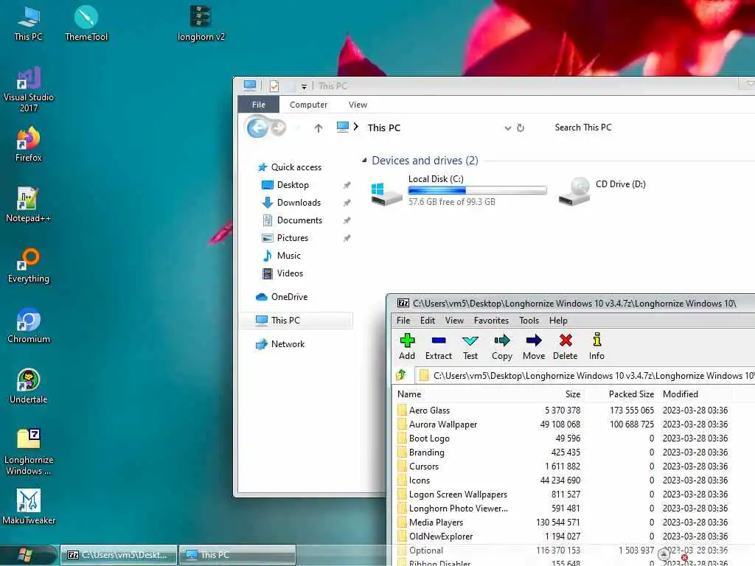Image resolution: width=755 pixels, height=566 pixels.
Task: Refresh the This PC Explorer view
Action: (x=521, y=127)
